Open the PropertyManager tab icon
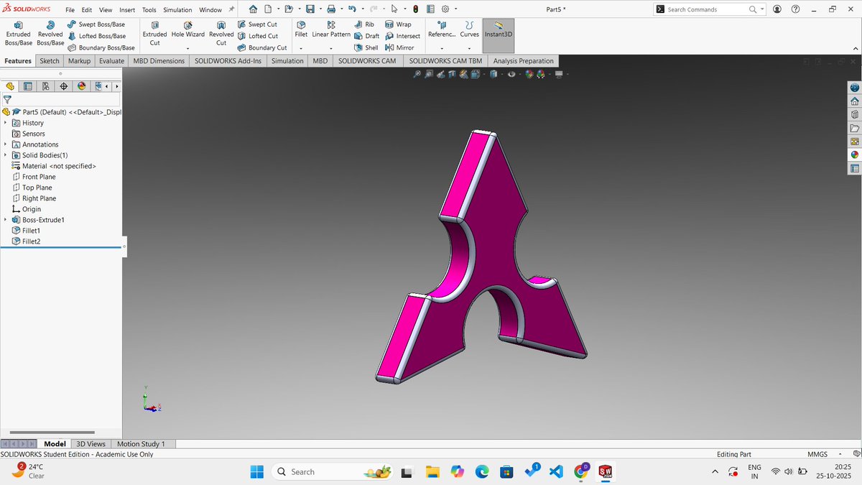Screen dimensions: 862x485 tap(28, 86)
